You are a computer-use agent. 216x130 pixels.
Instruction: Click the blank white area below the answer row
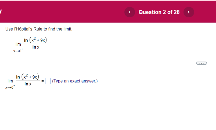click(108, 110)
